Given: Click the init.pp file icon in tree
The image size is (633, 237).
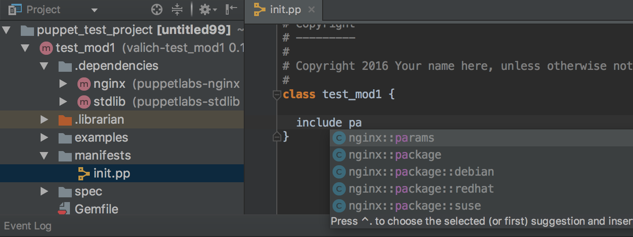Looking at the screenshot, I should click(x=84, y=174).
